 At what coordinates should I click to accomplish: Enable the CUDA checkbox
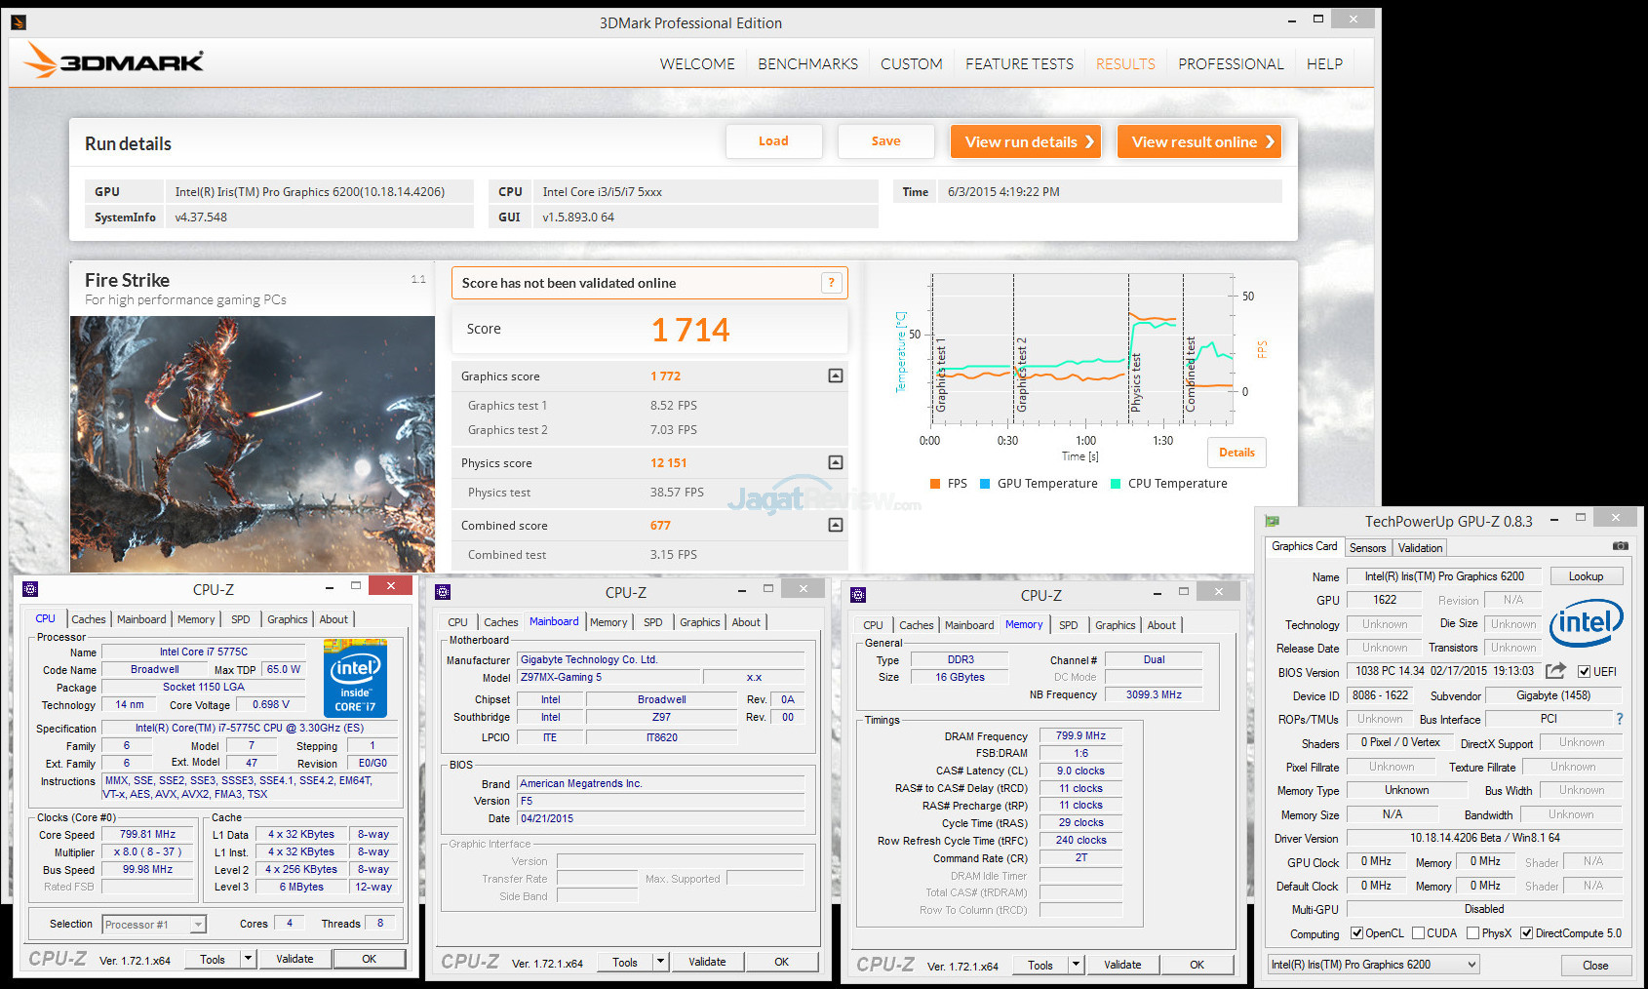pyautogui.click(x=1419, y=933)
